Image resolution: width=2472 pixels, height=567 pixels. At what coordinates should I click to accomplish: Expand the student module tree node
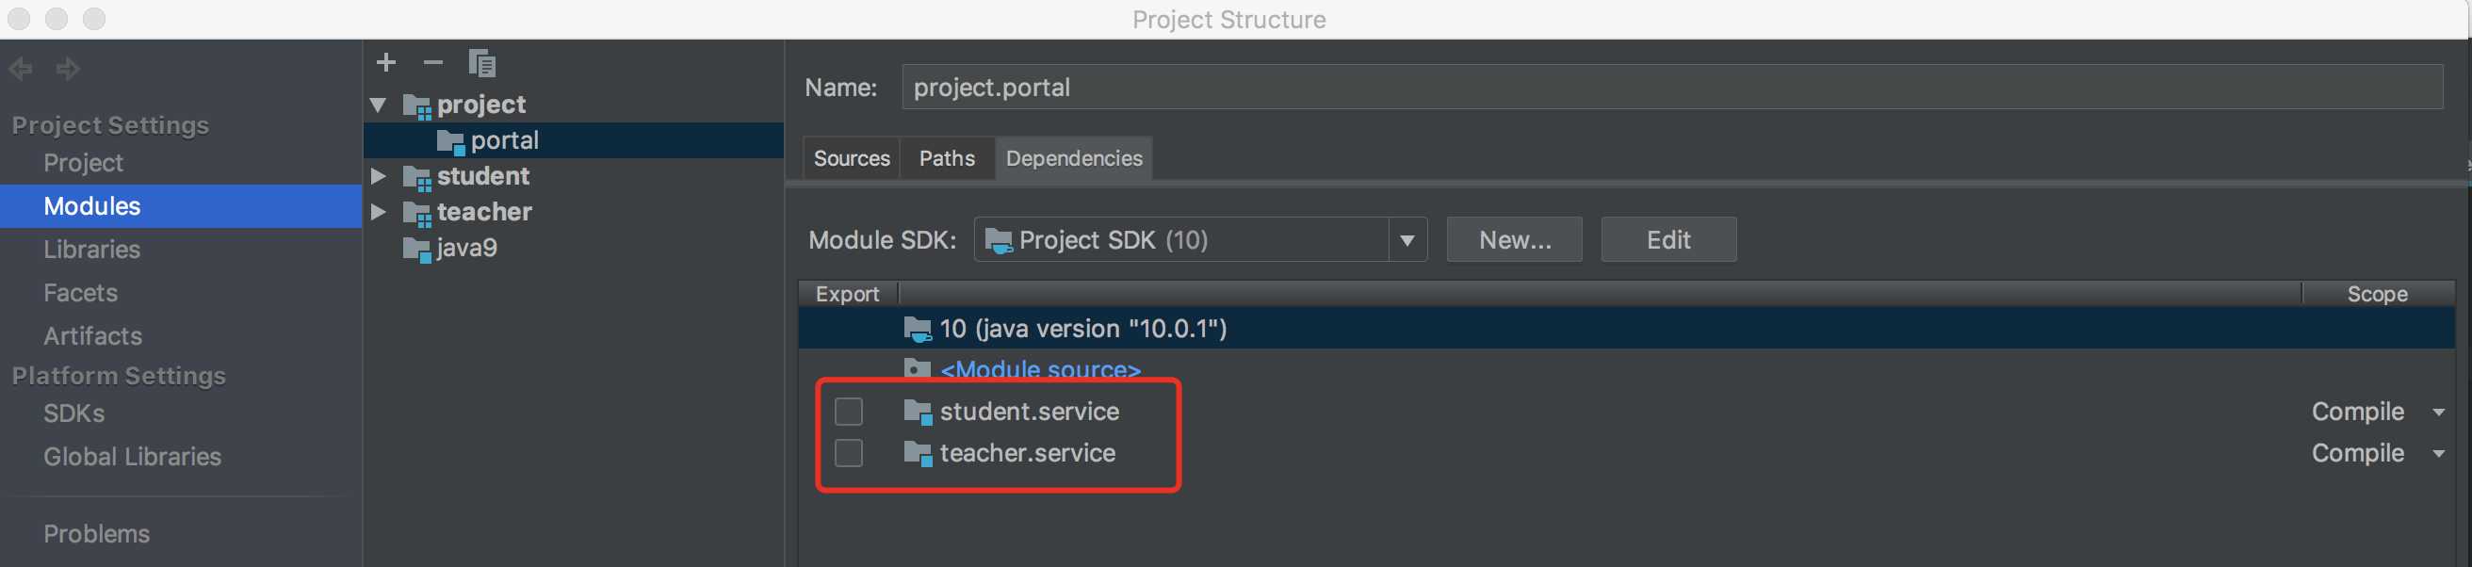(x=378, y=176)
